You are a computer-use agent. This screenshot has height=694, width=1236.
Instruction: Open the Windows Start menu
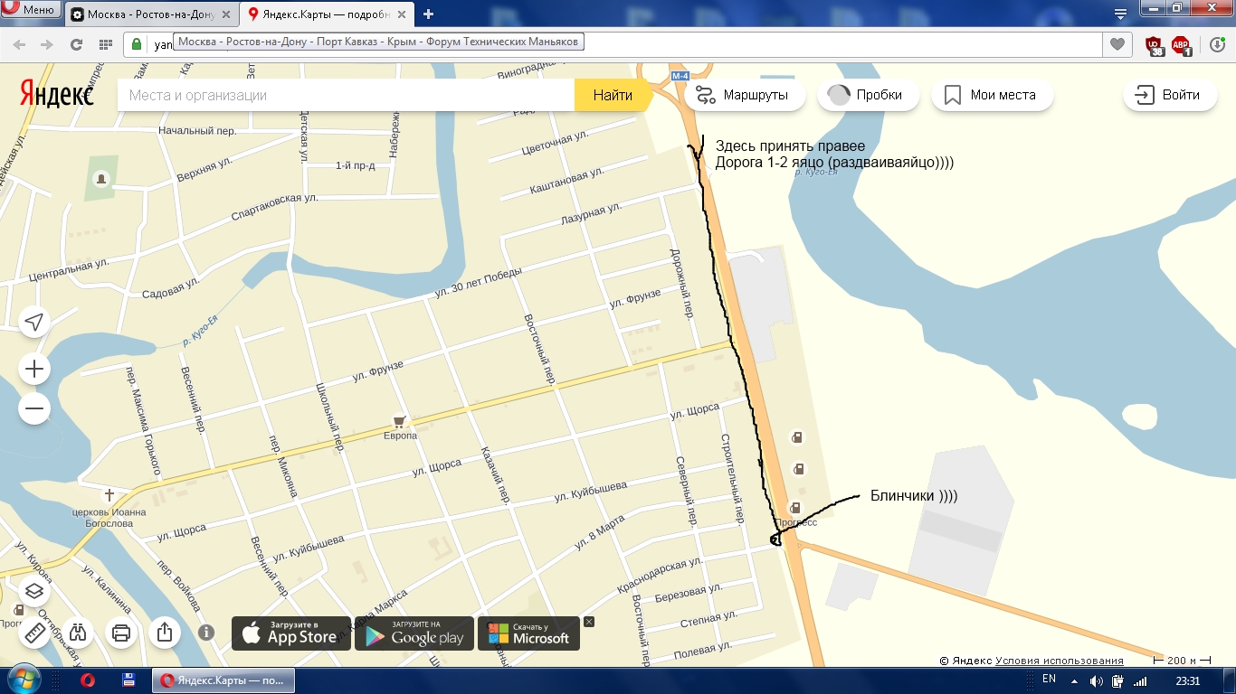(x=22, y=680)
